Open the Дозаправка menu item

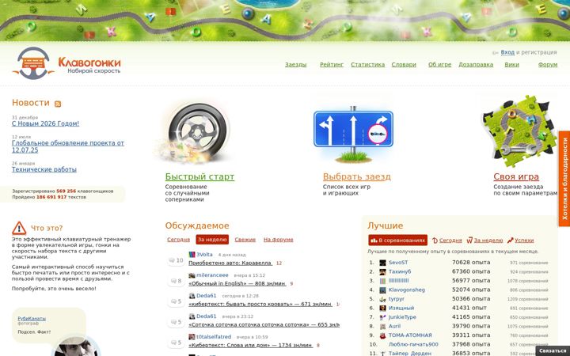click(x=476, y=65)
